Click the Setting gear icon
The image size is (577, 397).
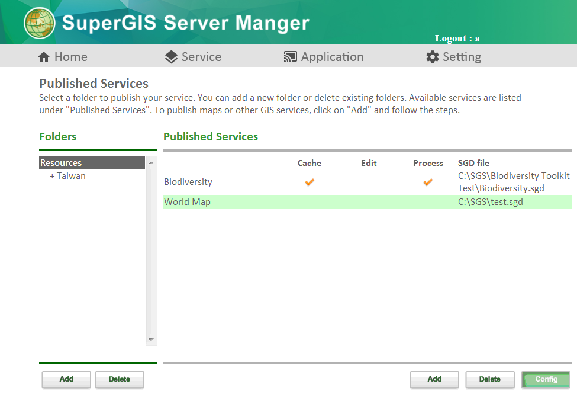[433, 57]
